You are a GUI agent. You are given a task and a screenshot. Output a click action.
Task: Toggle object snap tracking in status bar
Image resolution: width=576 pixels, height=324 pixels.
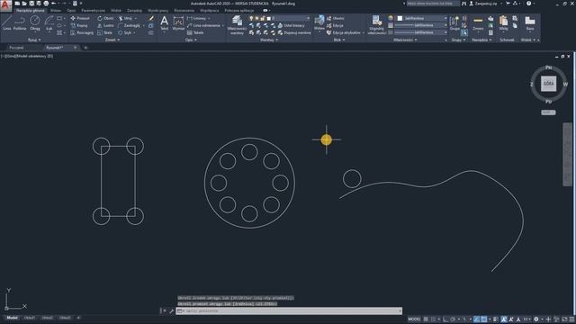(x=476, y=319)
